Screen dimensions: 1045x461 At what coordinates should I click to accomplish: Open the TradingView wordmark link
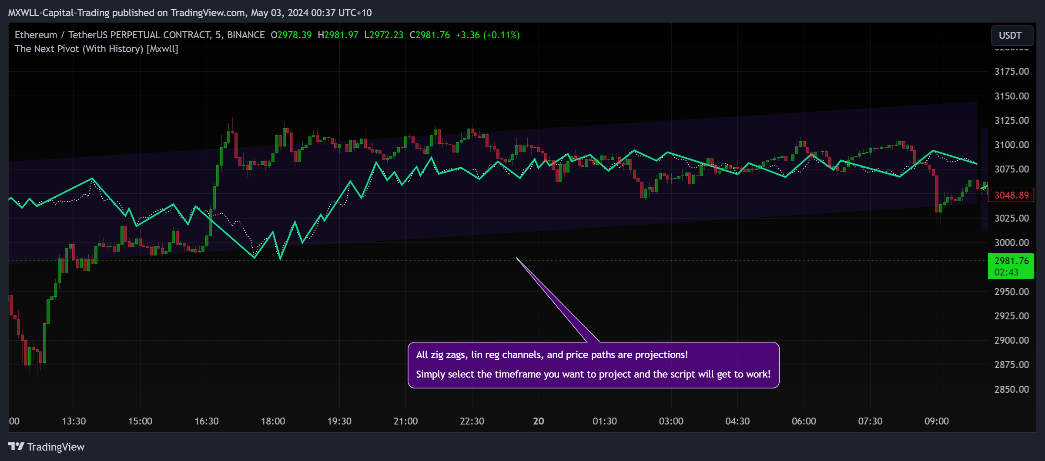click(x=56, y=447)
